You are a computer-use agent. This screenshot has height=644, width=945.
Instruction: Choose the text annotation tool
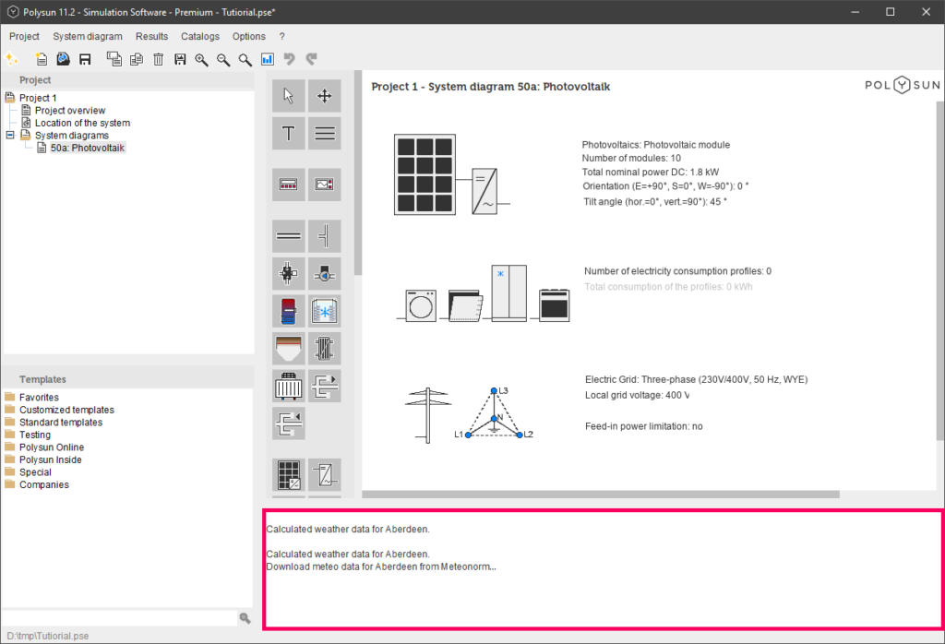point(289,134)
